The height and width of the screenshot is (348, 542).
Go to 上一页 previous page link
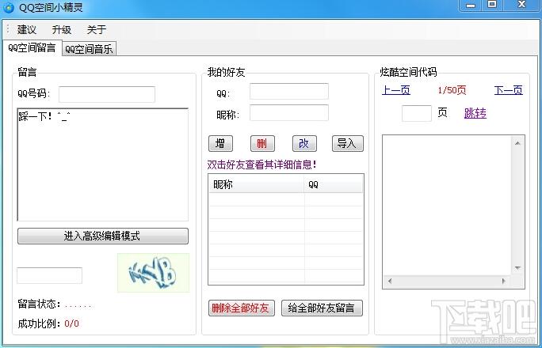(x=395, y=90)
